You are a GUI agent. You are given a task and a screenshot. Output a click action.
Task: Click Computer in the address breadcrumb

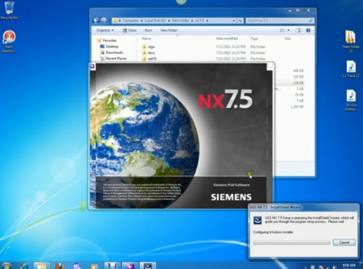click(x=130, y=21)
